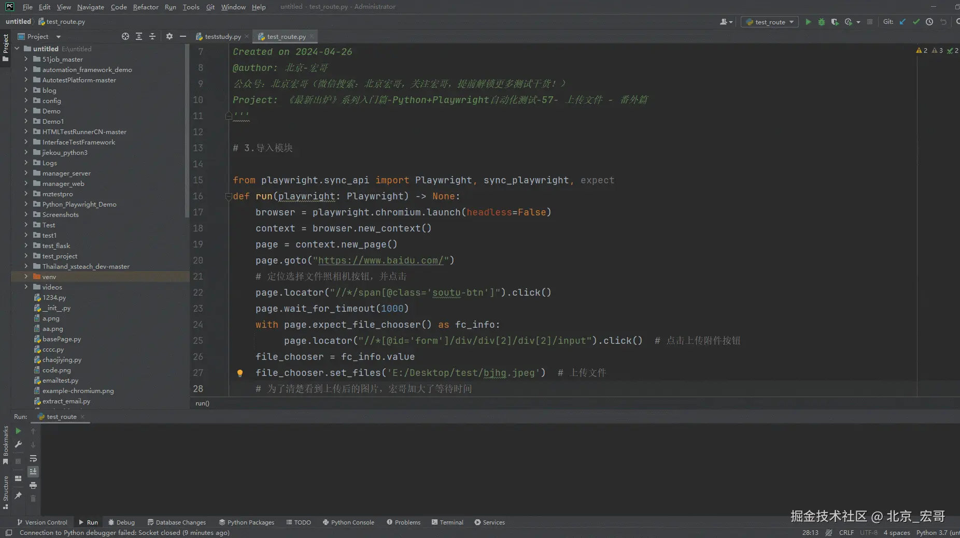Click the 4 spaces indent setting

click(897, 532)
